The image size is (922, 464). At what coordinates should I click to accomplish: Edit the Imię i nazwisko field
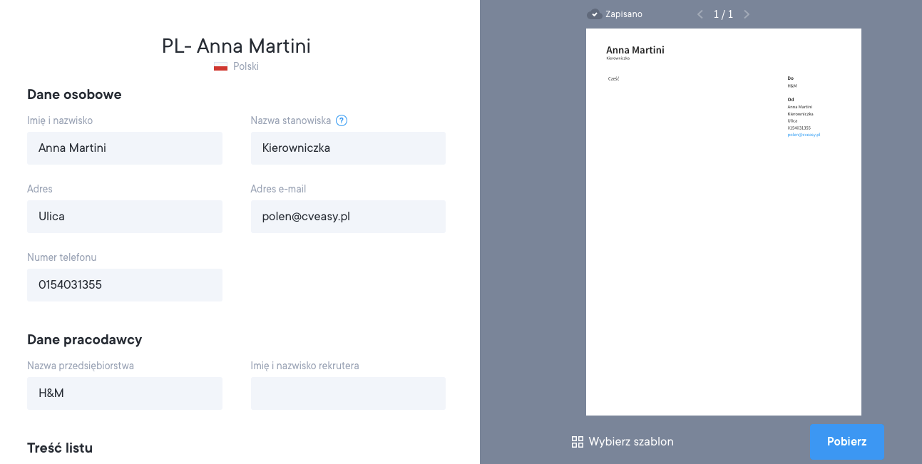(125, 148)
